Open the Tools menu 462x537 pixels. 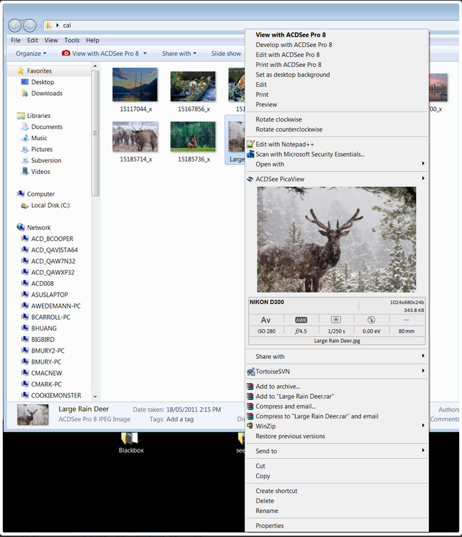point(72,40)
